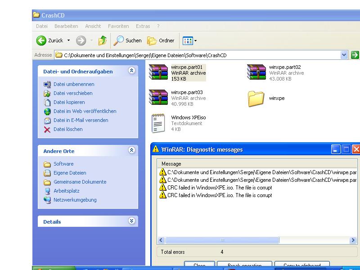This screenshot has height=270, width=360.
Task: Click the green Go arrow beside address bar
Action: pos(355,55)
